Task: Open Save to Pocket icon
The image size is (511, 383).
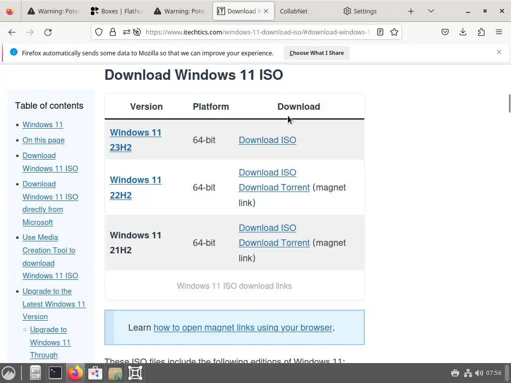Action: (445, 32)
